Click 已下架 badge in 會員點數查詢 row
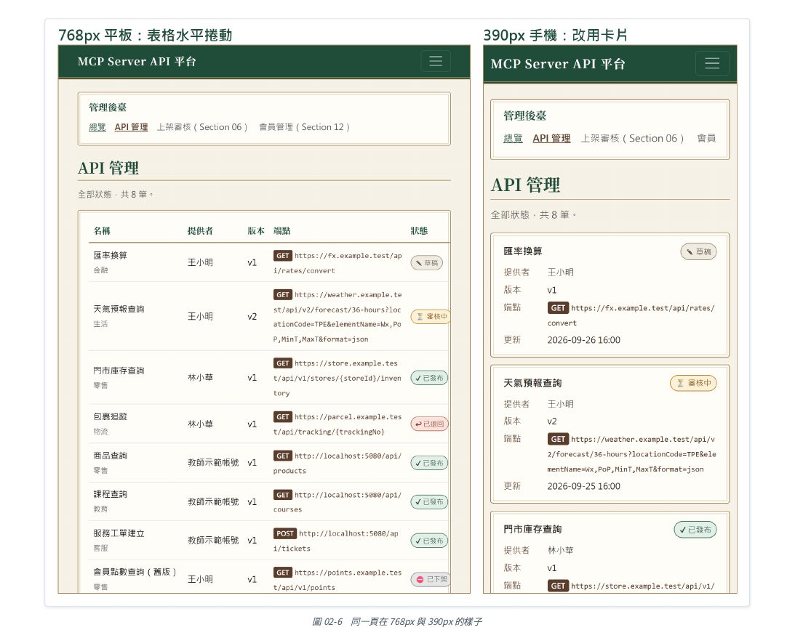The image size is (795, 638). click(431, 579)
